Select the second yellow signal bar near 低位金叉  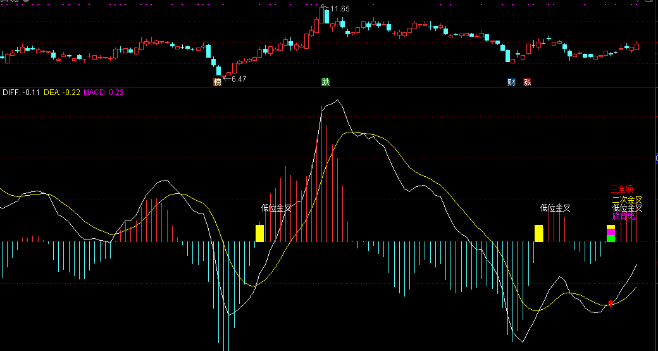point(538,233)
